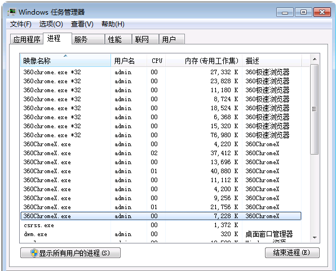Select 360ChromeX.exe row with 21,756 K
Viewport: 336px width, 271px height.
(161, 207)
